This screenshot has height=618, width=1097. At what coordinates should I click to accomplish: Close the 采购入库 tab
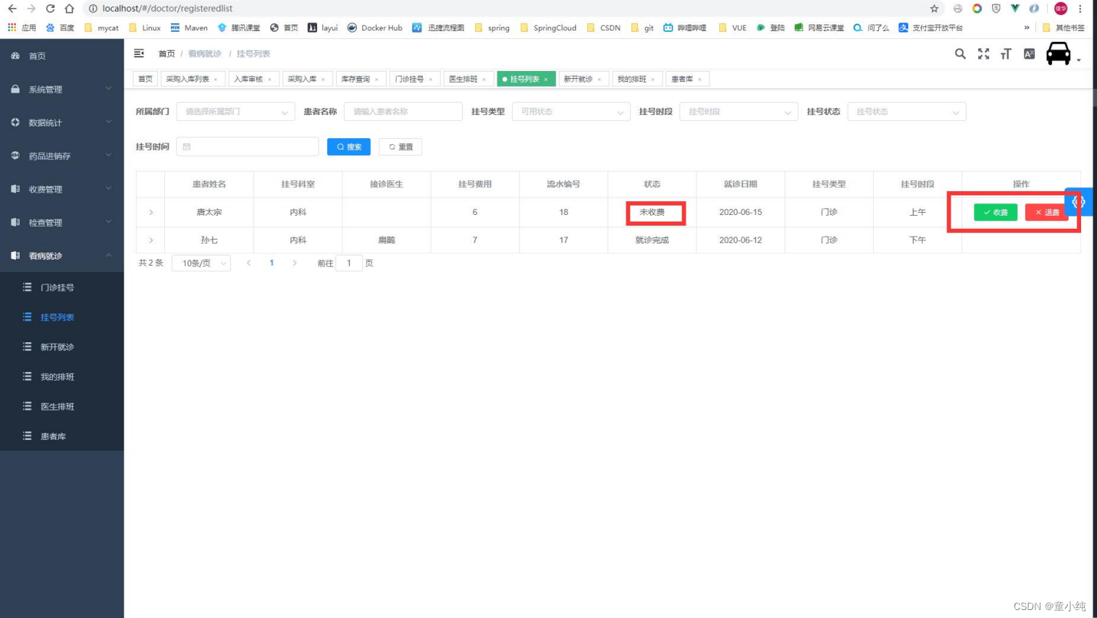click(x=323, y=80)
